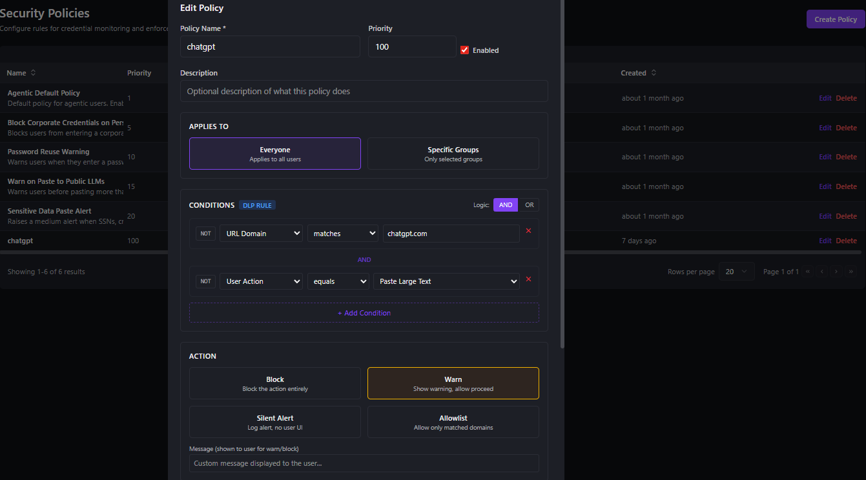This screenshot has height=480, width=866.
Task: Toggle NOT on the URL Domain condition
Action: tap(205, 234)
